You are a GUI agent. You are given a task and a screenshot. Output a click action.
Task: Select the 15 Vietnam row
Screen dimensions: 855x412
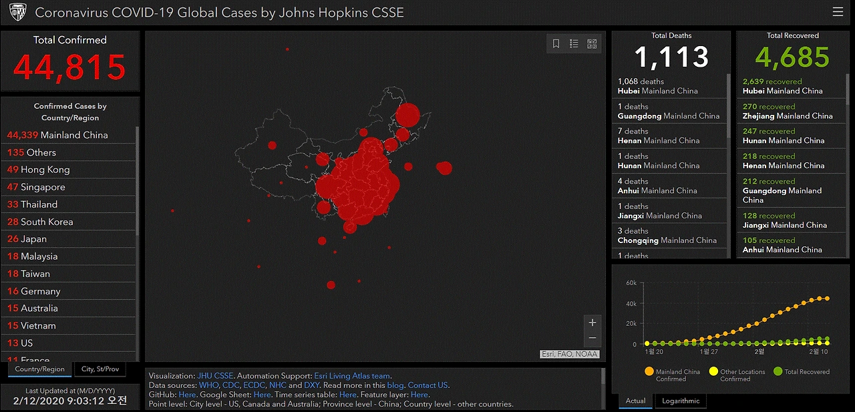(69, 326)
